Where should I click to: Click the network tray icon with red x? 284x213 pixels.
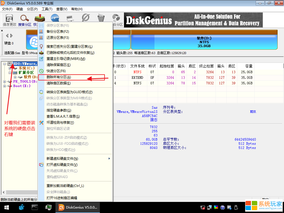tap(203, 207)
